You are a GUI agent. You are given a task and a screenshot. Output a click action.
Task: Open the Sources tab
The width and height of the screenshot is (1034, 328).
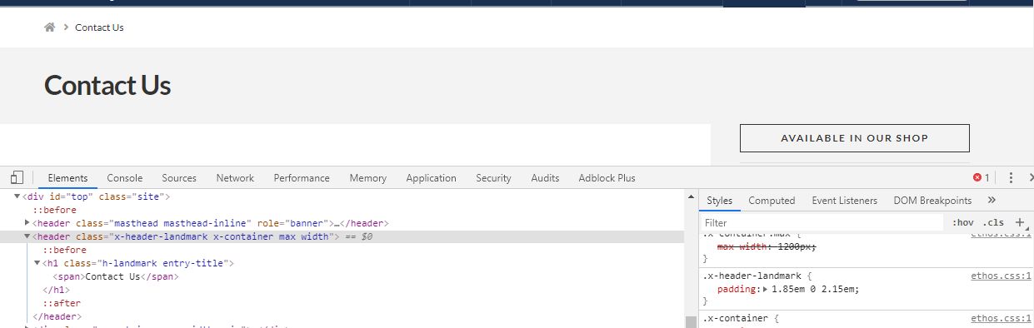click(x=179, y=178)
